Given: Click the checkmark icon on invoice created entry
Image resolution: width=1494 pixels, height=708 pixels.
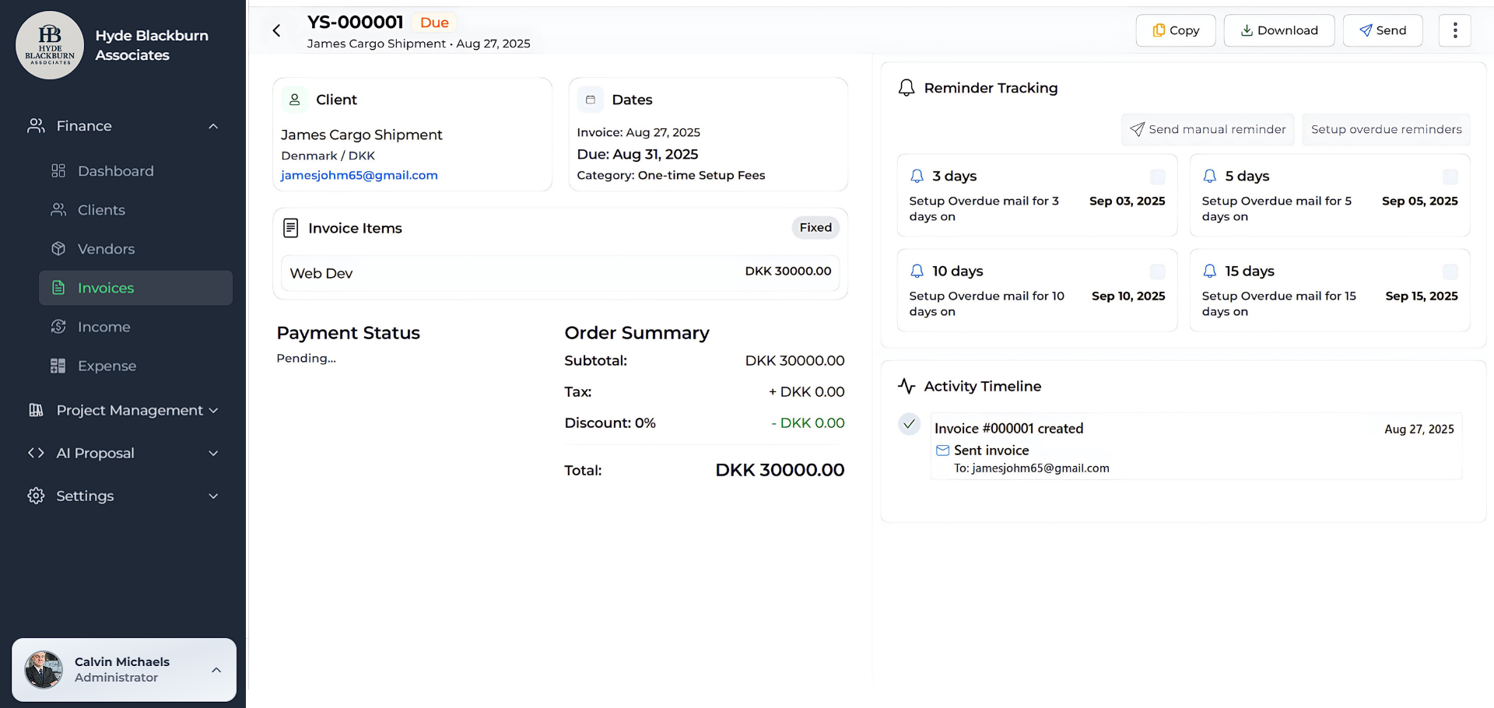Looking at the screenshot, I should (x=909, y=424).
